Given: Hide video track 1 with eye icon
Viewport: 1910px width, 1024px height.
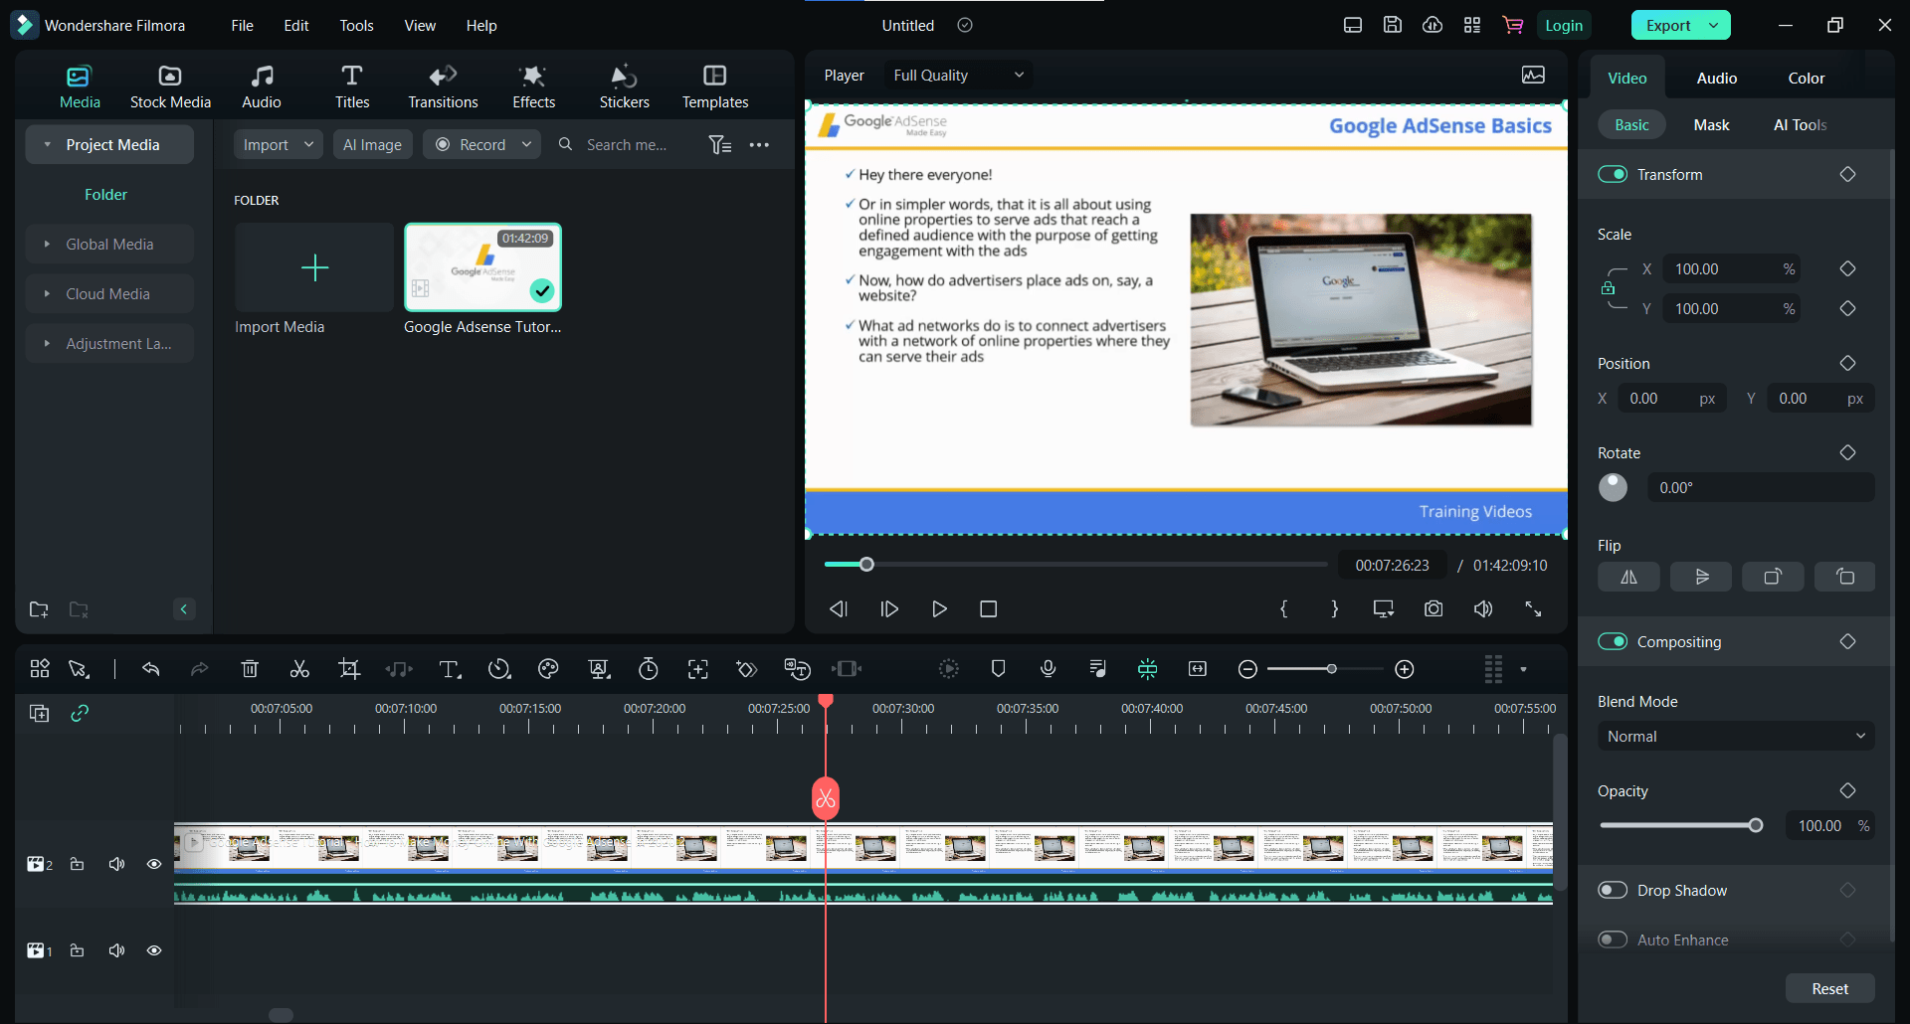Looking at the screenshot, I should click(x=154, y=950).
